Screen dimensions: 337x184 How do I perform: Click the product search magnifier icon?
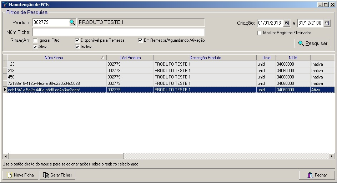coord(72,22)
